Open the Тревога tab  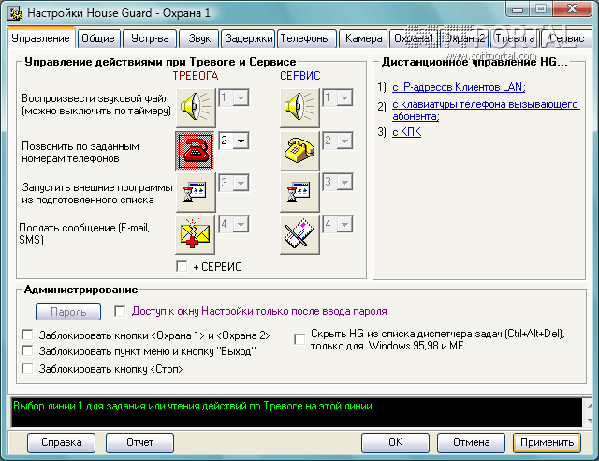515,38
